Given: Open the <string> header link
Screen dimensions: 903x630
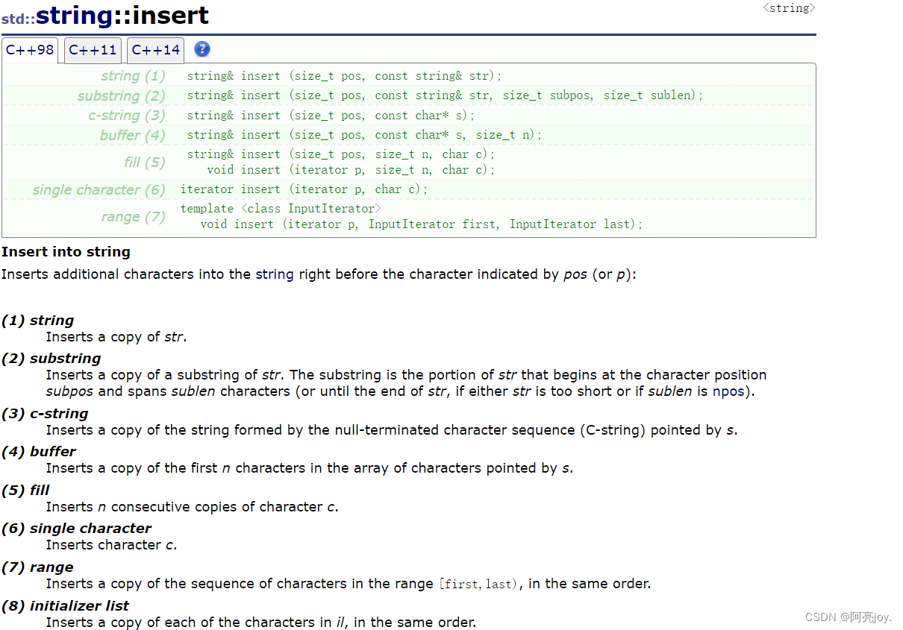Looking at the screenshot, I should pos(789,8).
